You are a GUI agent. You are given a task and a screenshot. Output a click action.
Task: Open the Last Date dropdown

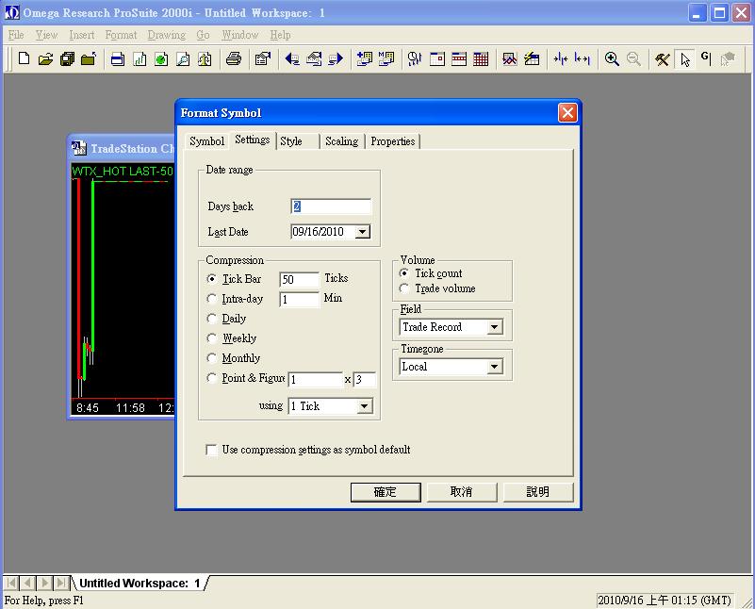[x=363, y=232]
